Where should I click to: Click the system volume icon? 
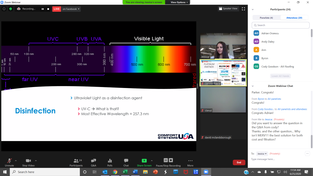[x=285, y=172]
